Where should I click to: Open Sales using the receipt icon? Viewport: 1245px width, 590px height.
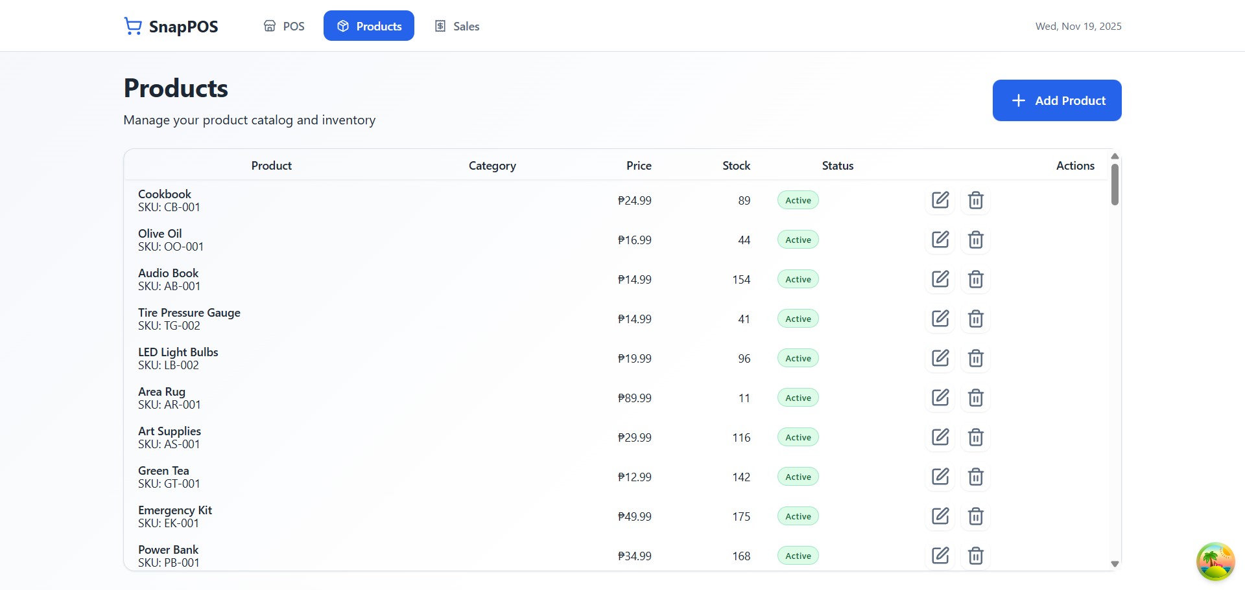point(440,25)
